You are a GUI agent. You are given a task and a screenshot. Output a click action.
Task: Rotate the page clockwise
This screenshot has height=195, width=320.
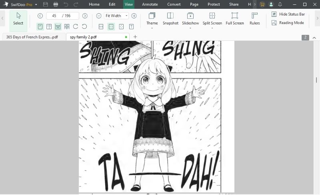click(76, 26)
